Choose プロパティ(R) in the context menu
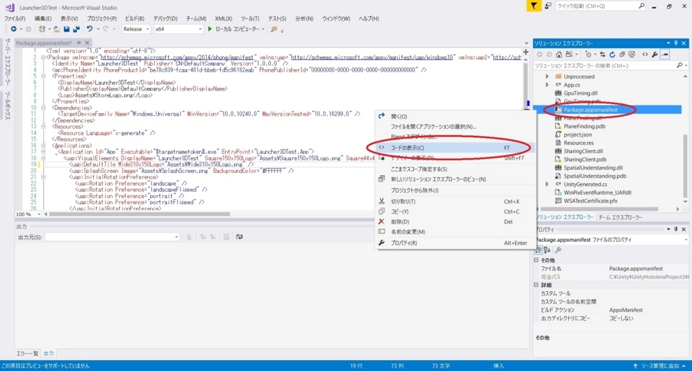 point(455,243)
